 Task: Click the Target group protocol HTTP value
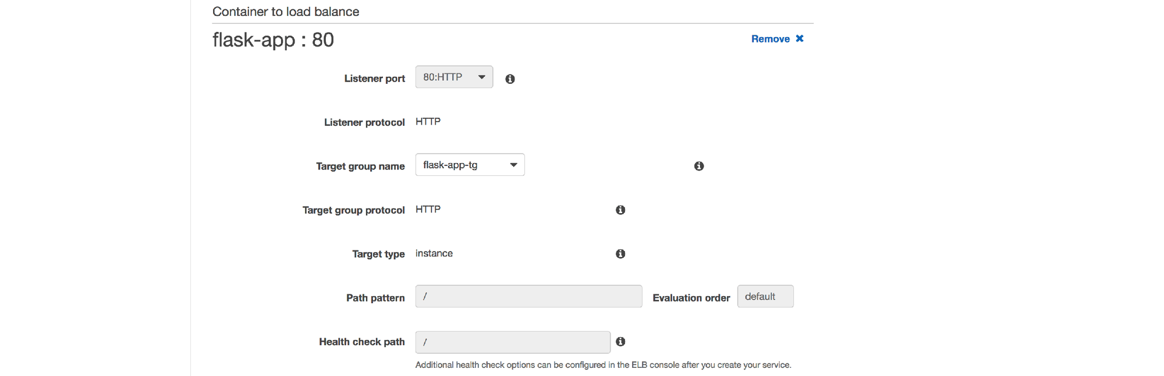coord(428,210)
